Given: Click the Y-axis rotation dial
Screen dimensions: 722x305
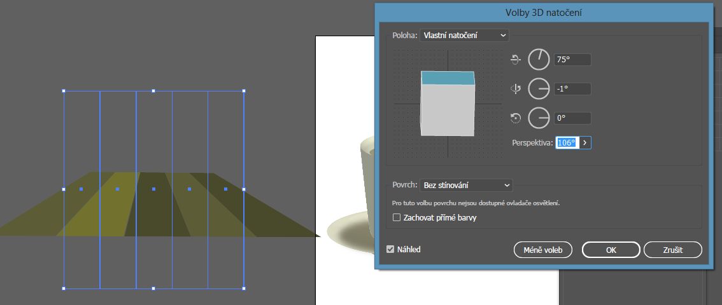Looking at the screenshot, I should point(539,89).
